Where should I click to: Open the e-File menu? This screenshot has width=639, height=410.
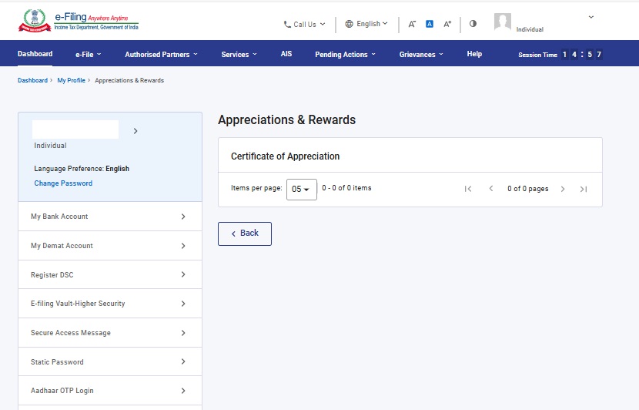pyautogui.click(x=88, y=54)
